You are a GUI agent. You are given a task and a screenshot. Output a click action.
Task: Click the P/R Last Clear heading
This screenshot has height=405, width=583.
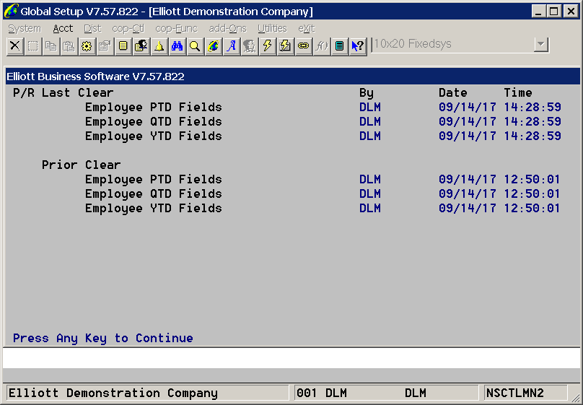tap(63, 92)
